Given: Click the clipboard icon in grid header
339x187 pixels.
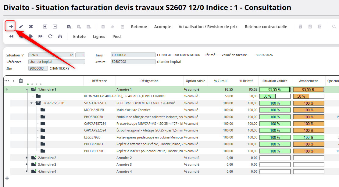Looking at the screenshot, I should [x=21, y=81].
